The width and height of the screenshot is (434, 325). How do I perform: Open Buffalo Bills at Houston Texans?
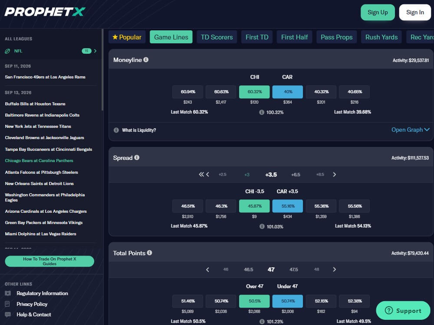tap(35, 104)
